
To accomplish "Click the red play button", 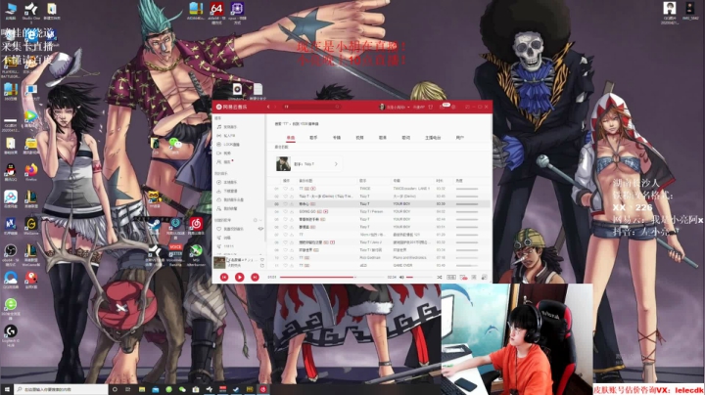I will (239, 277).
